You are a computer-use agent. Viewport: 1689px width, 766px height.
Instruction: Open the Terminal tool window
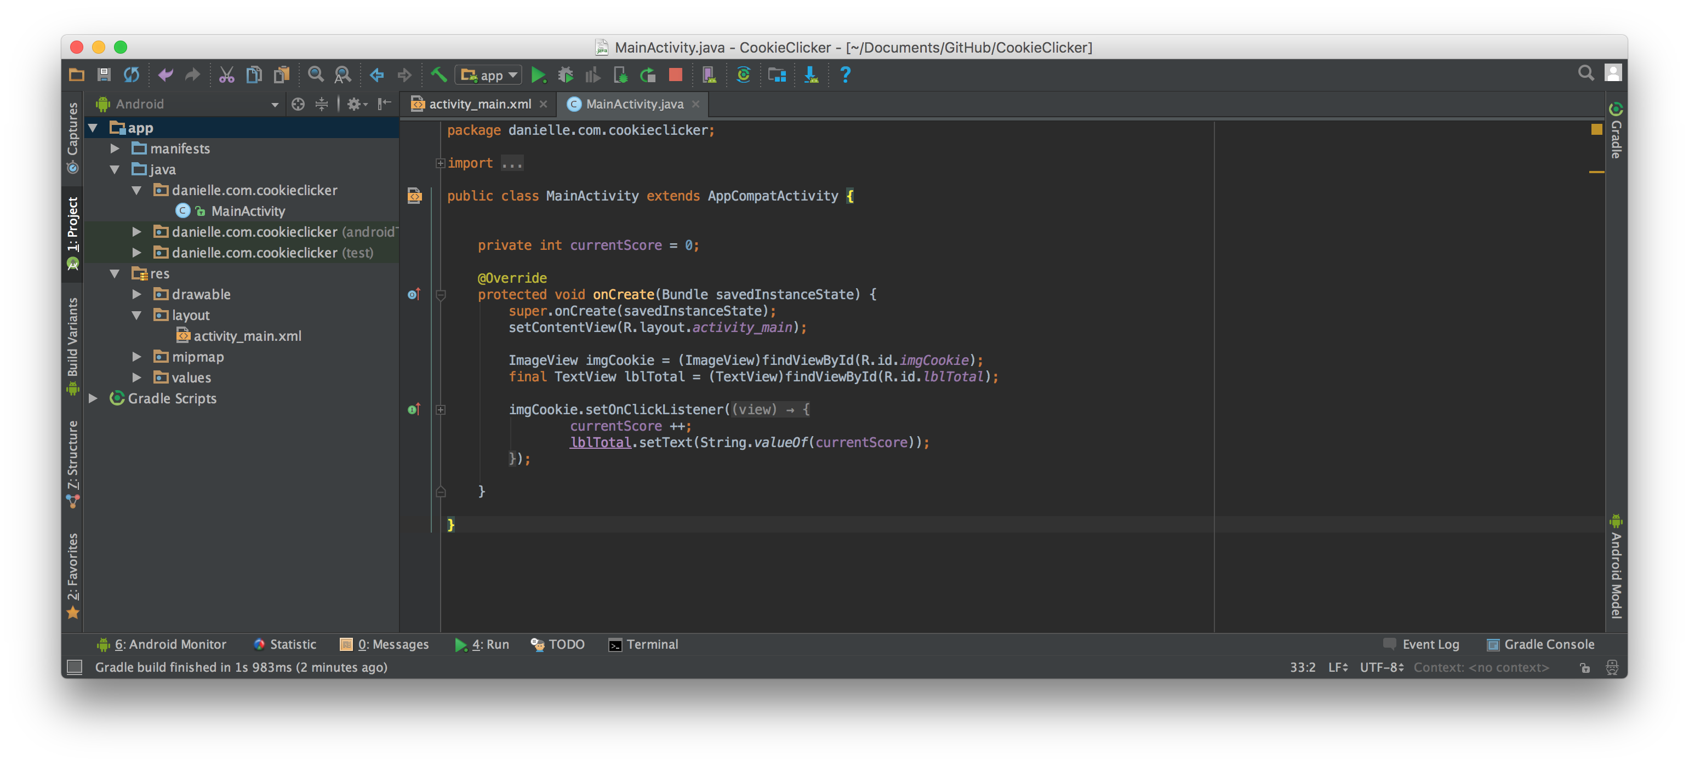(x=643, y=644)
